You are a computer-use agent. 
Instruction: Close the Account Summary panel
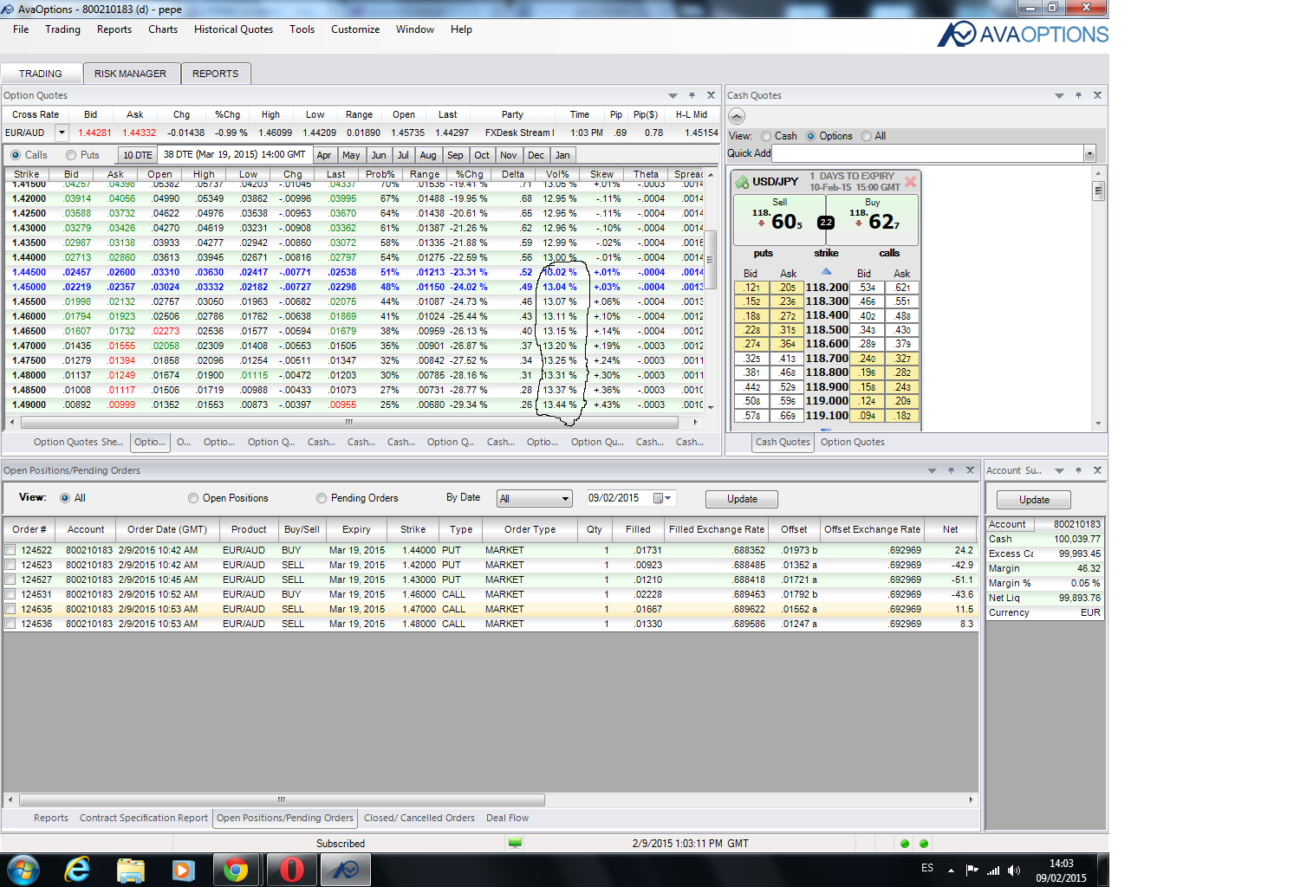tap(1097, 470)
